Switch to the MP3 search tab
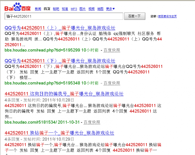The height and width of the screenshot is (155, 195). (x=74, y=9)
